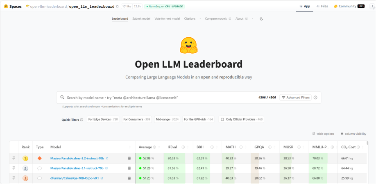Copy the open_llm_leaderboard space name

pos(117,7)
